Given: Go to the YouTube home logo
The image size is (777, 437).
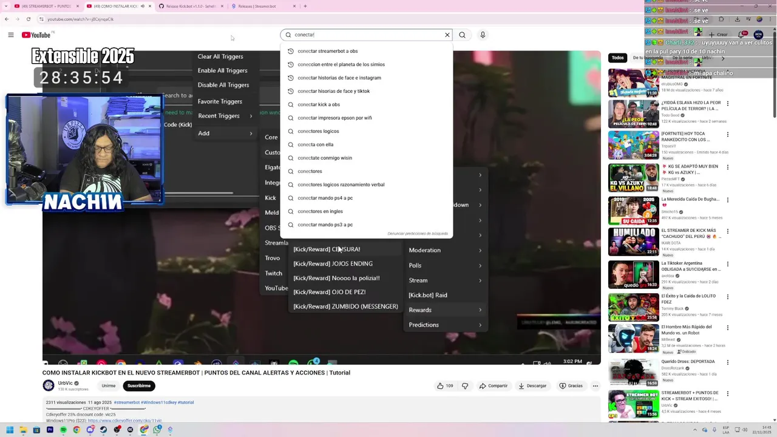Looking at the screenshot, I should tap(36, 35).
